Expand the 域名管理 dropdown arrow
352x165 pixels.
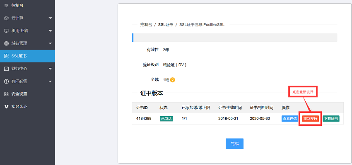[50, 43]
